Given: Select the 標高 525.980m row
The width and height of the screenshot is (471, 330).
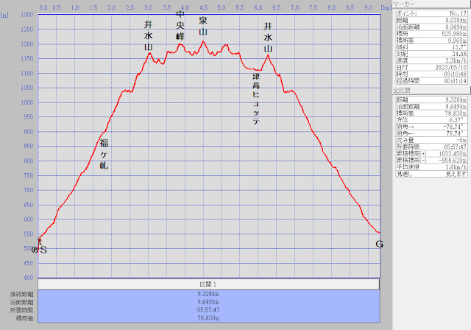Looking at the screenshot, I should point(431,34).
